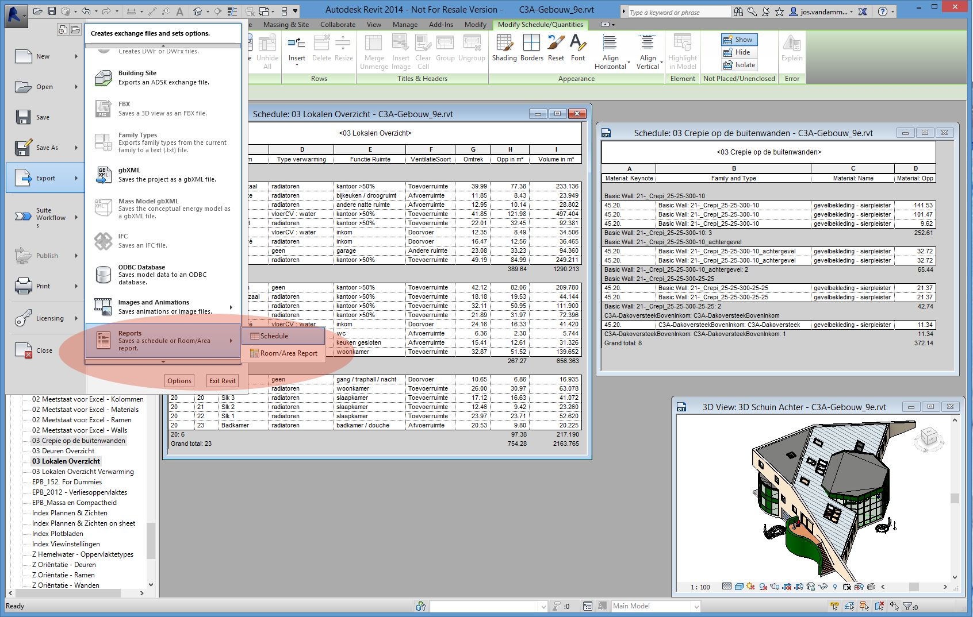Viewport: 973px width, 617px height.
Task: Click the Close icon in application menu
Action: 24,350
